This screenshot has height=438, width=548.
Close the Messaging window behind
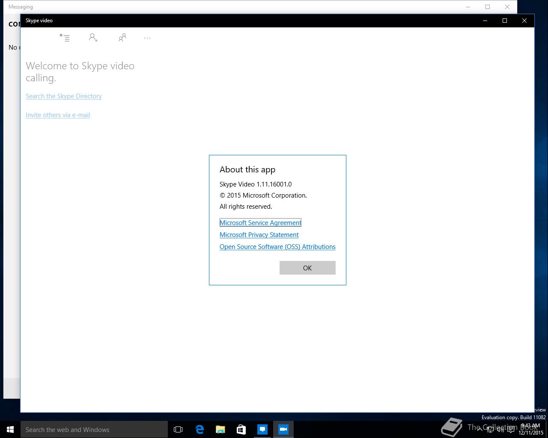[507, 7]
